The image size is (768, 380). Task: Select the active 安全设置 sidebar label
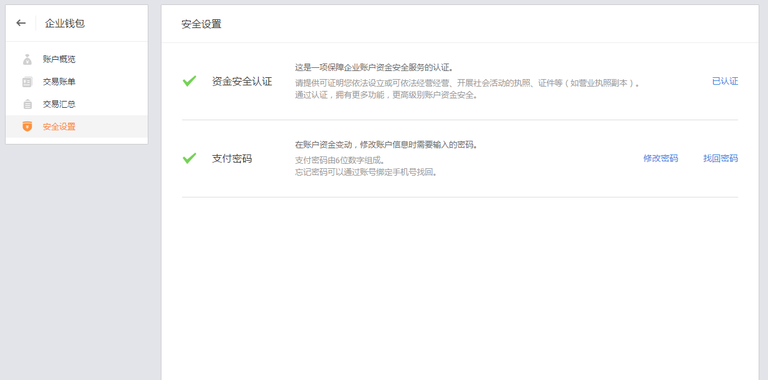click(x=59, y=126)
